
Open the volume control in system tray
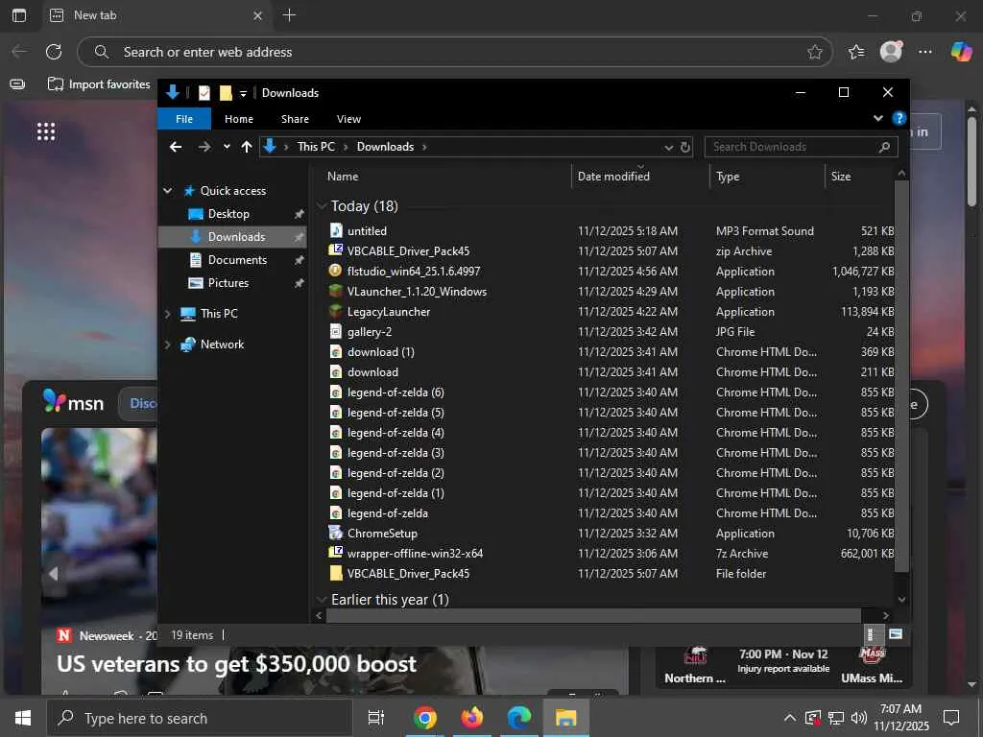(859, 718)
